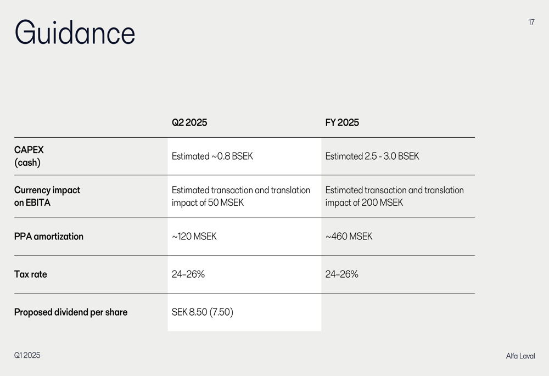Click the Alfa Laval footer text
549x376 pixels.
pyautogui.click(x=520, y=356)
